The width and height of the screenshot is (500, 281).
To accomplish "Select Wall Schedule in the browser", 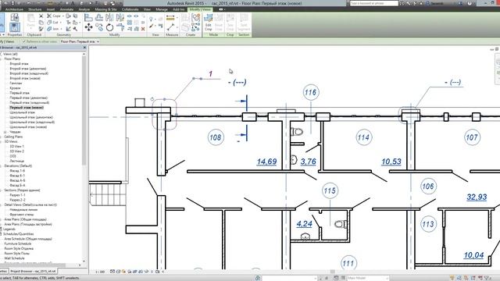I will (14, 258).
